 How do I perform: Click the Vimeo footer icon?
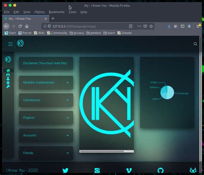[x=129, y=170]
